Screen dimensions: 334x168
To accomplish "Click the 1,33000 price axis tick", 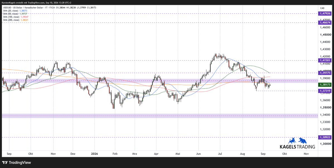I will pyautogui.click(x=325, y=122).
